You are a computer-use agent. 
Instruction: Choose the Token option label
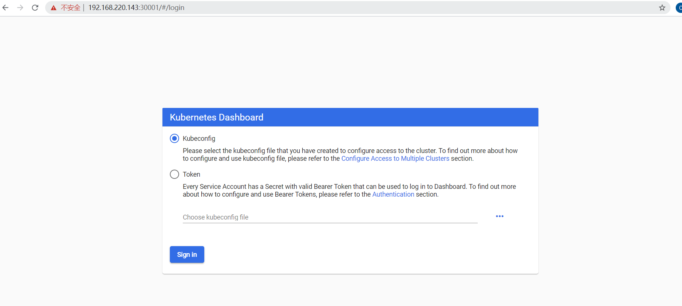(191, 174)
